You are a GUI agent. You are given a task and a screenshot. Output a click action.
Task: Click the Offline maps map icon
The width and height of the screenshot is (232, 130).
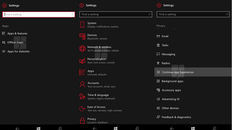(x=4, y=42)
